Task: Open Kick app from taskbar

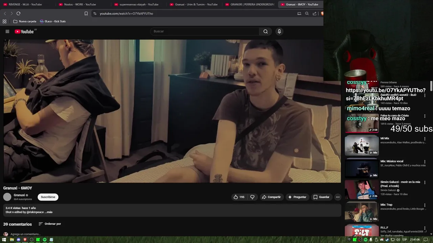Action: pyautogui.click(x=38, y=240)
